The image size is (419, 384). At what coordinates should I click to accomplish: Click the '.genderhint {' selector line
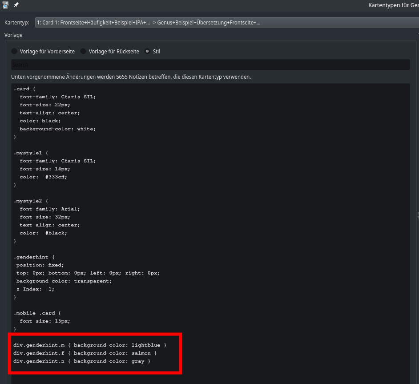[34, 257]
